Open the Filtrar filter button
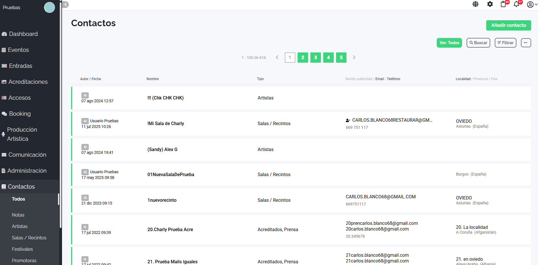 tap(505, 43)
